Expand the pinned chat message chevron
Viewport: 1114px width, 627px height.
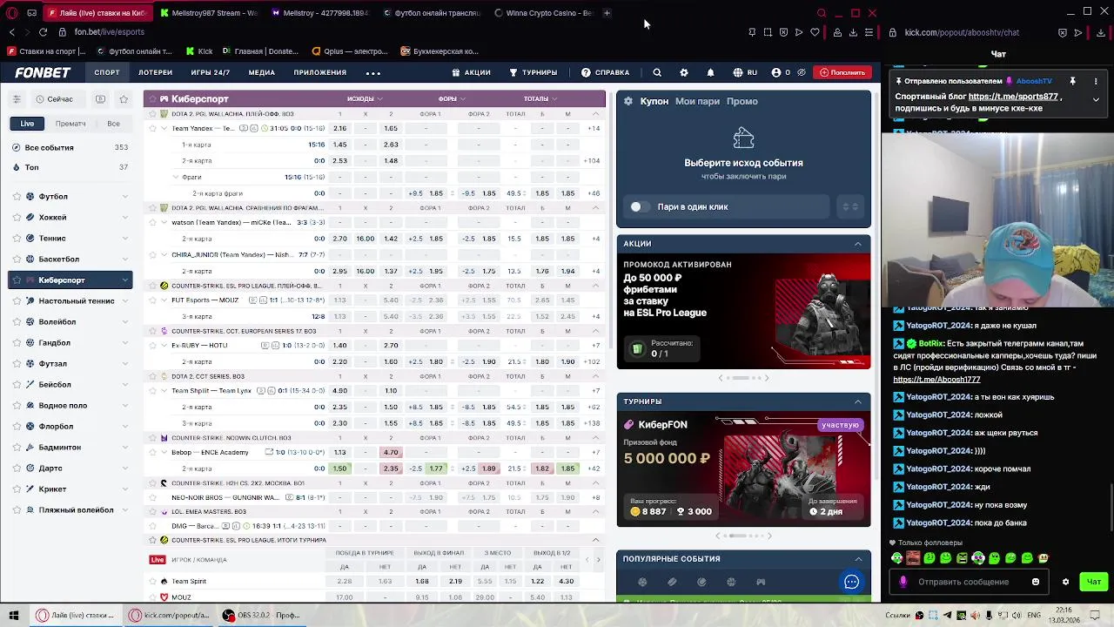[1096, 99]
